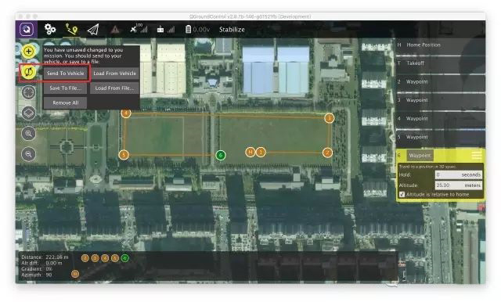501x302 pixels.
Task: Open the map type layers icon
Action: pos(28,113)
